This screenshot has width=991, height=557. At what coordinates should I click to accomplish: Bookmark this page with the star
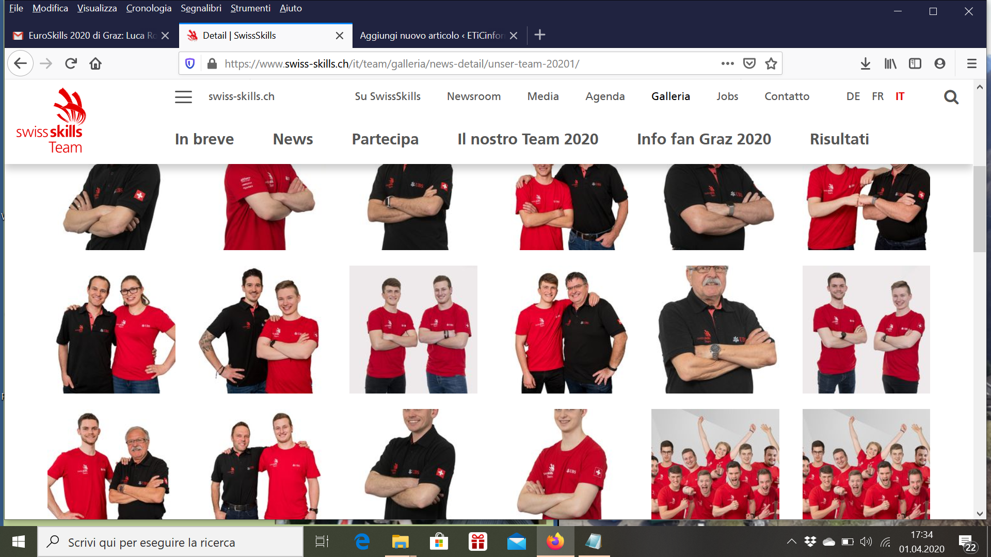pos(771,63)
